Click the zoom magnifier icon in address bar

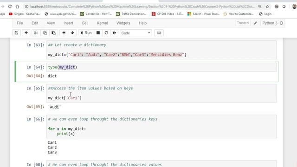pyautogui.click(x=260, y=6)
